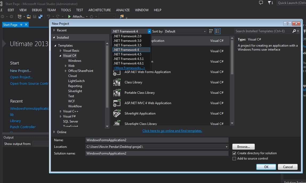Pin the Start Page tab

(21, 25)
